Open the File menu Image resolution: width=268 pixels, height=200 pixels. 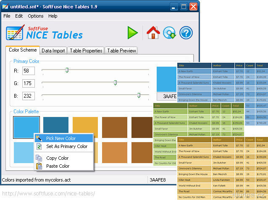[7, 16]
